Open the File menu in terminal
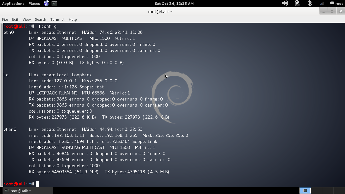Image resolution: width=345 pixels, height=194 pixels. click(5, 19)
